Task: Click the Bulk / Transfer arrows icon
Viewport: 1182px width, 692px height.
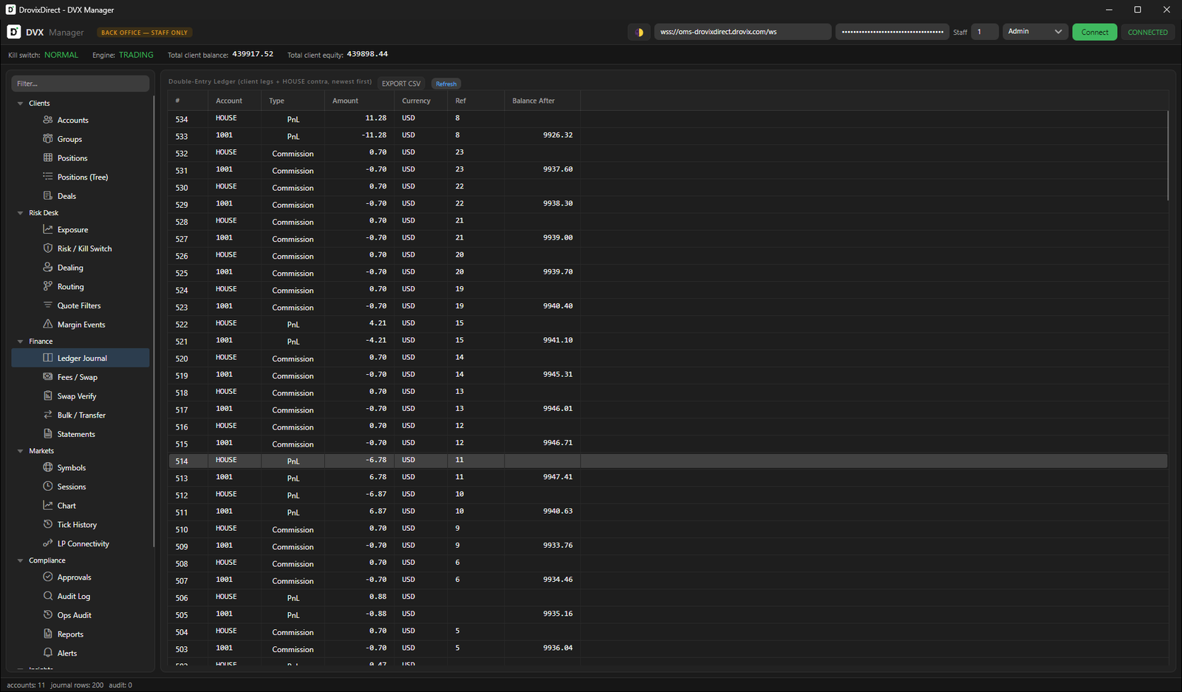Action: coord(48,415)
